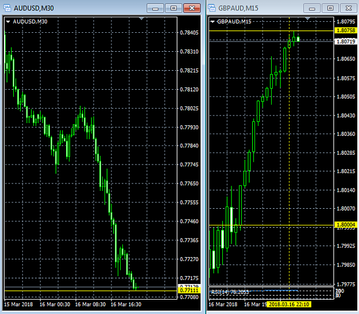Click the 1.79775 price on GBPAUD scale
The height and width of the screenshot is (314, 359).
[x=346, y=284]
